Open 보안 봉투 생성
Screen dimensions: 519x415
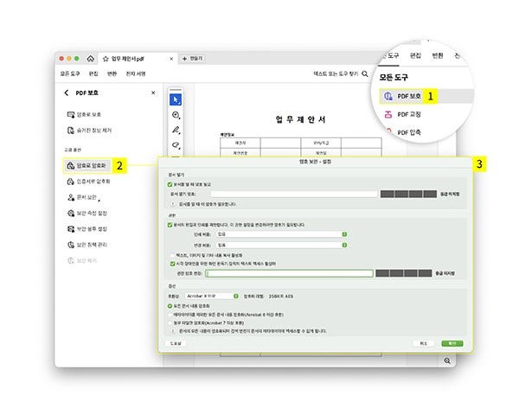click(87, 229)
